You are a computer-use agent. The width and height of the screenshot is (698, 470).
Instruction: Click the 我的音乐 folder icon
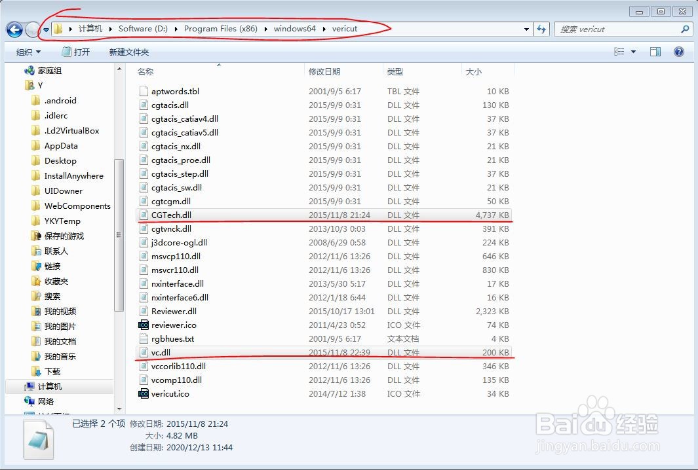(36, 357)
